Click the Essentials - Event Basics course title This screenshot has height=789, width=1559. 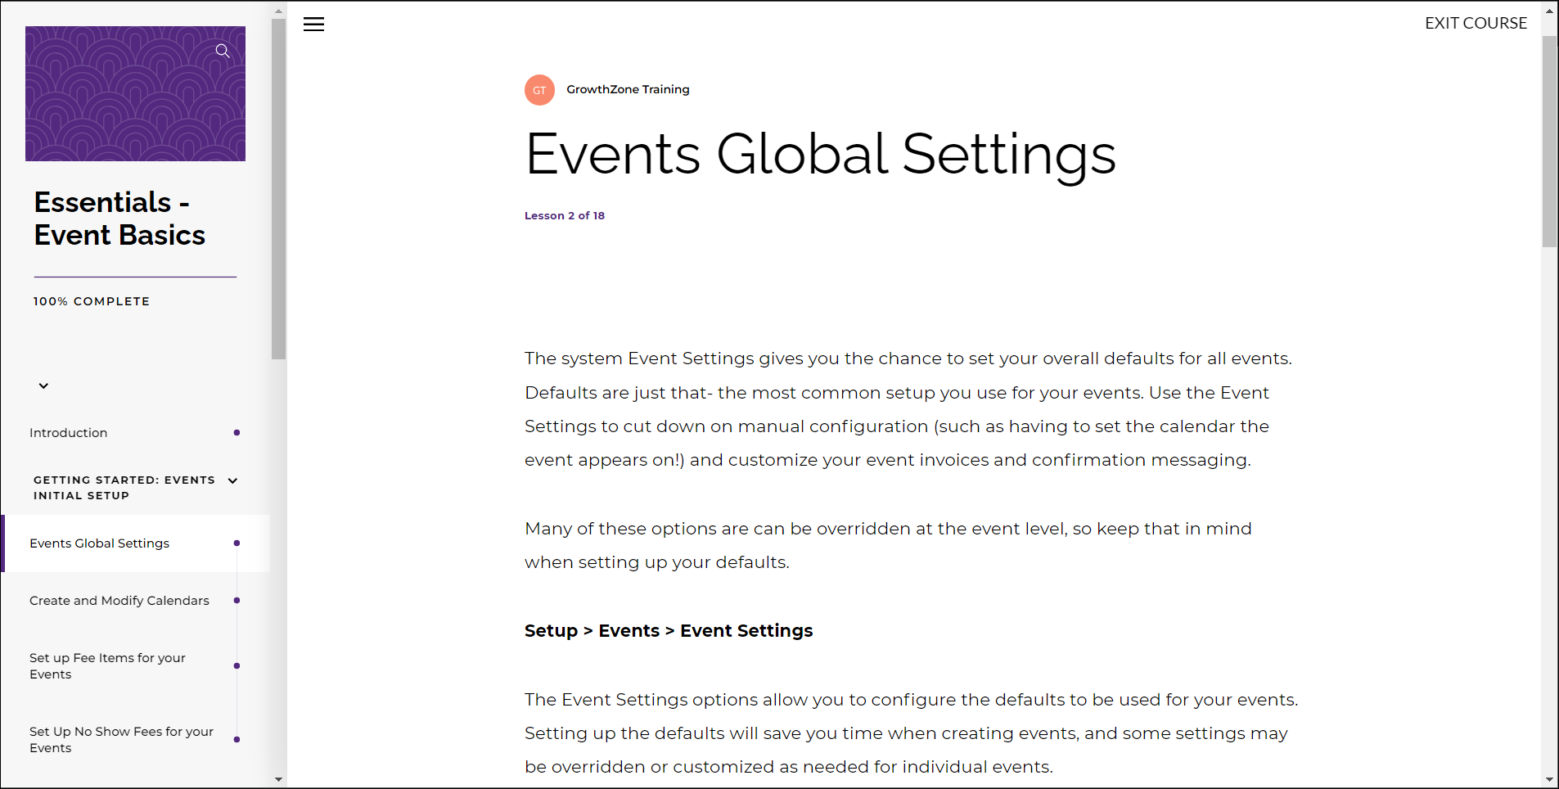point(119,219)
